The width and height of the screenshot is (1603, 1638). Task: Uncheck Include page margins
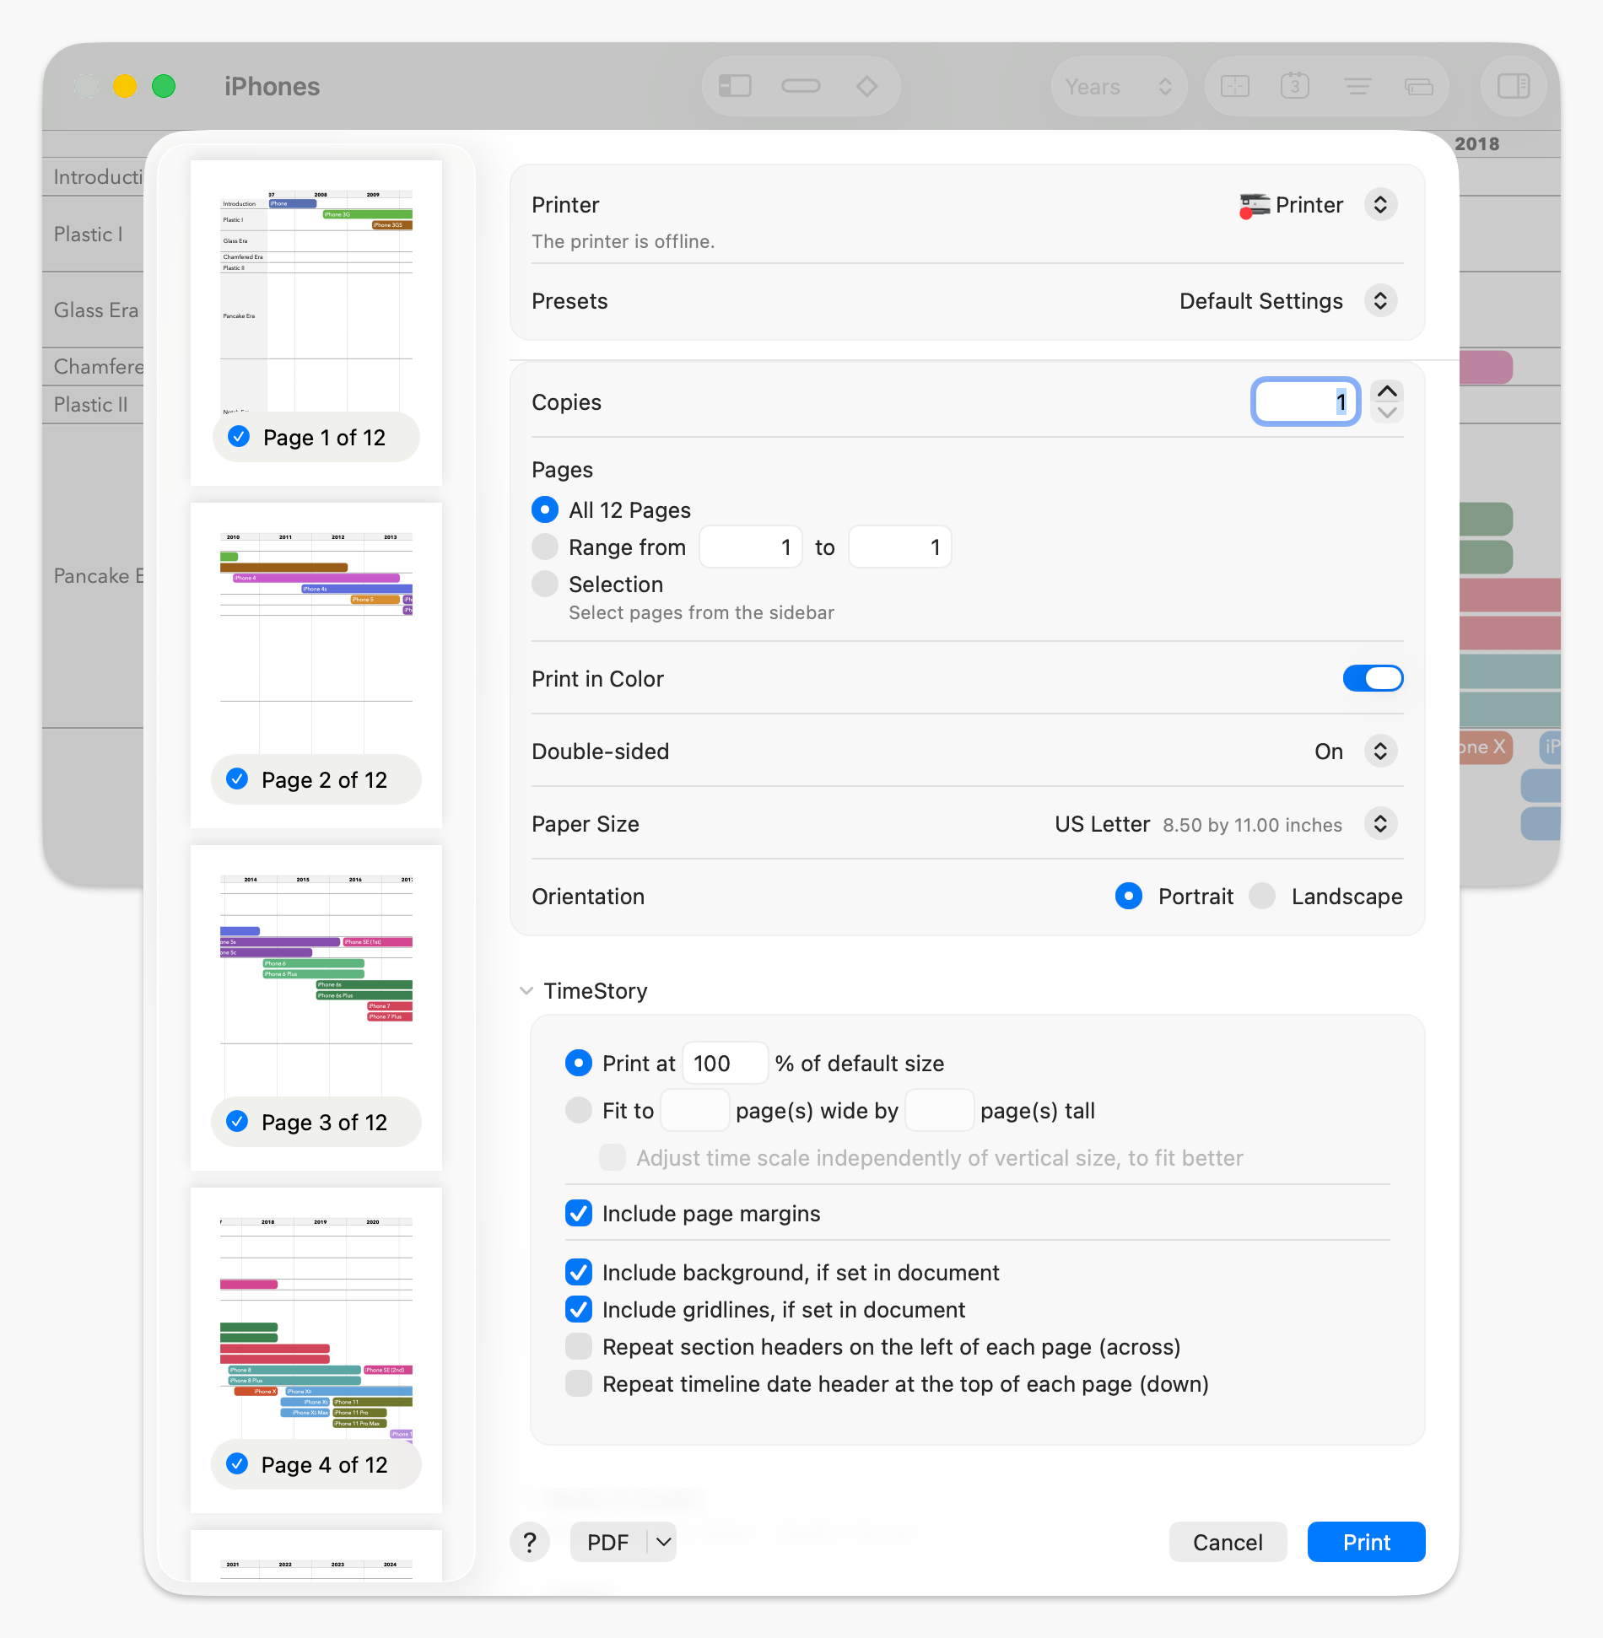pos(579,1213)
